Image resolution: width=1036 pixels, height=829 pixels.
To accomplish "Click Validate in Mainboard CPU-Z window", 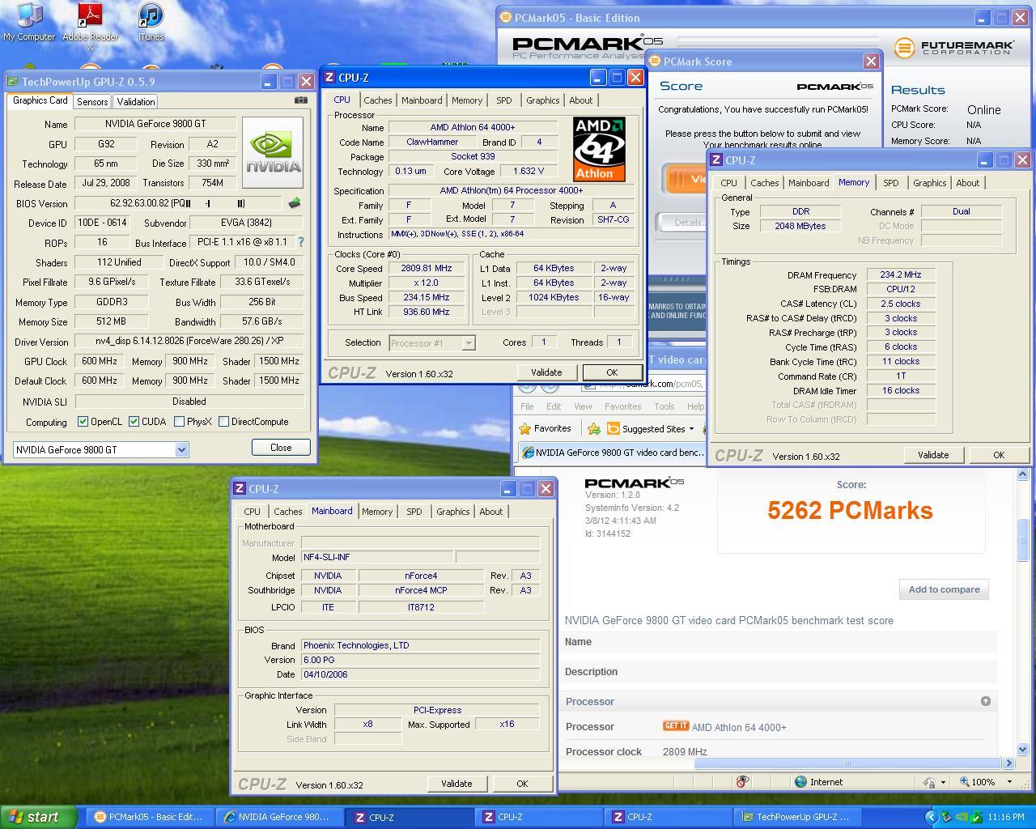I will pos(456,784).
